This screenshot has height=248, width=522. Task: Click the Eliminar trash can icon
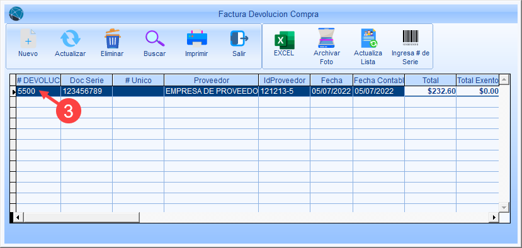[112, 38]
